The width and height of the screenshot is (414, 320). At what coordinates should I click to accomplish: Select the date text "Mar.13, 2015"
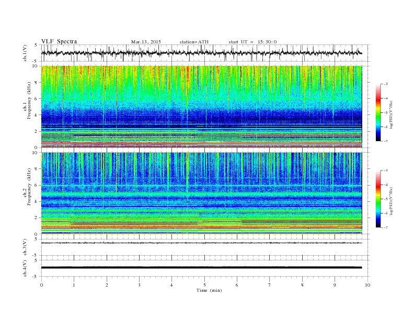(x=146, y=42)
